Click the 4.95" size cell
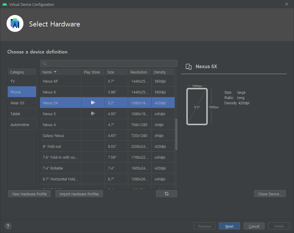294x233 pixels. [x=116, y=114]
